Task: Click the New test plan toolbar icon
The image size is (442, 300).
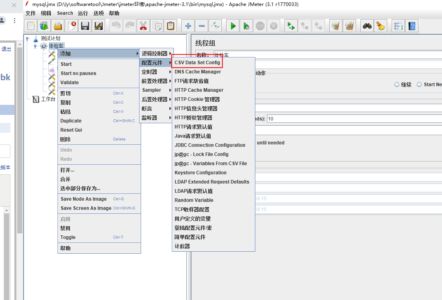Action: (x=31, y=26)
